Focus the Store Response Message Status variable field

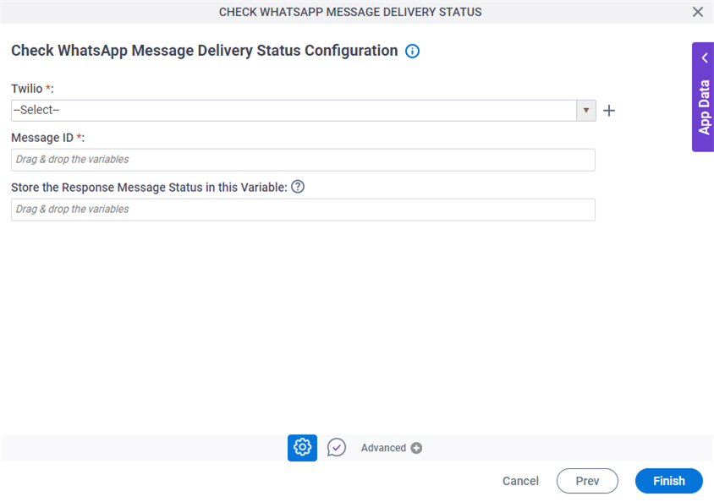(x=303, y=210)
